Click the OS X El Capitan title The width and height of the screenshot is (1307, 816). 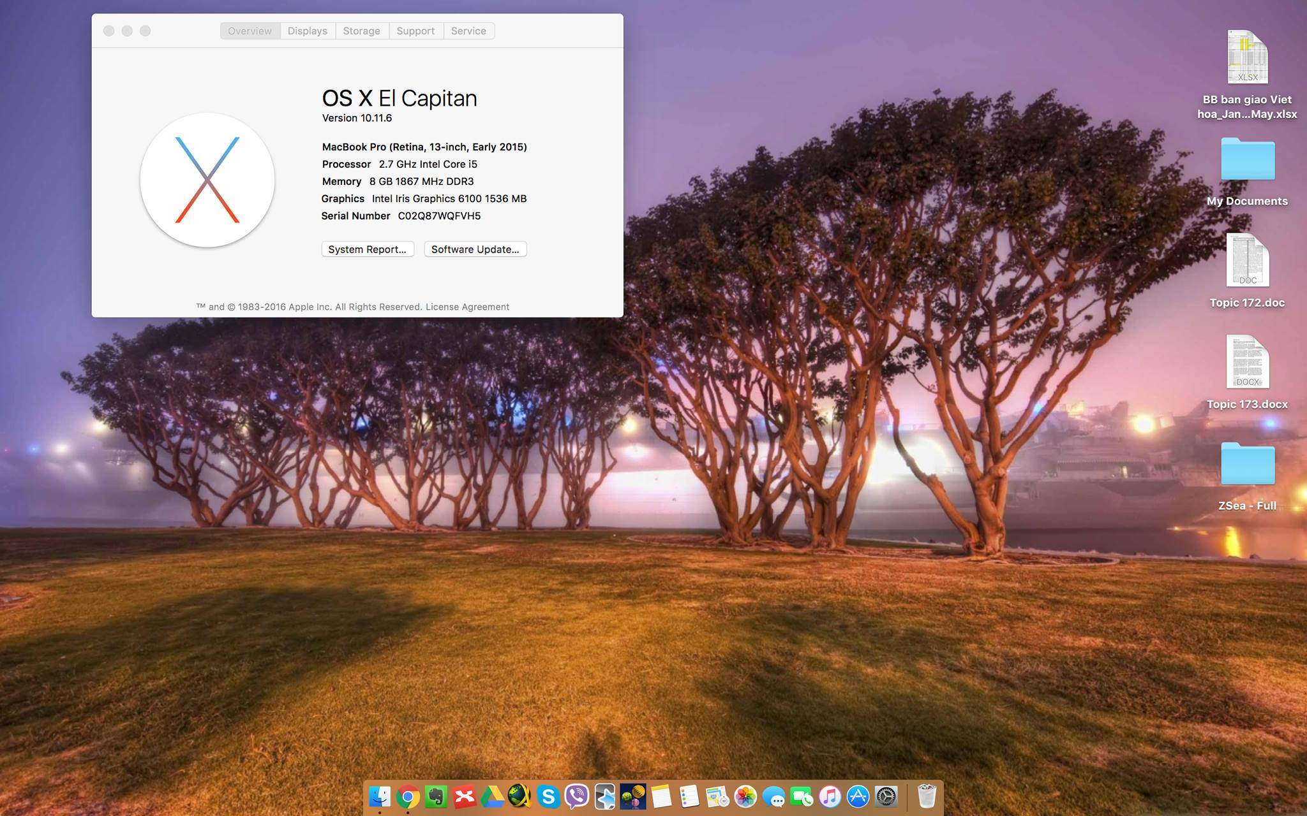click(400, 98)
